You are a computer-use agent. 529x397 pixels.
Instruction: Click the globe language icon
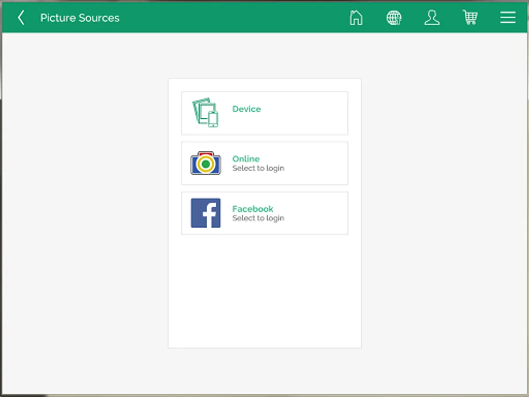[394, 18]
